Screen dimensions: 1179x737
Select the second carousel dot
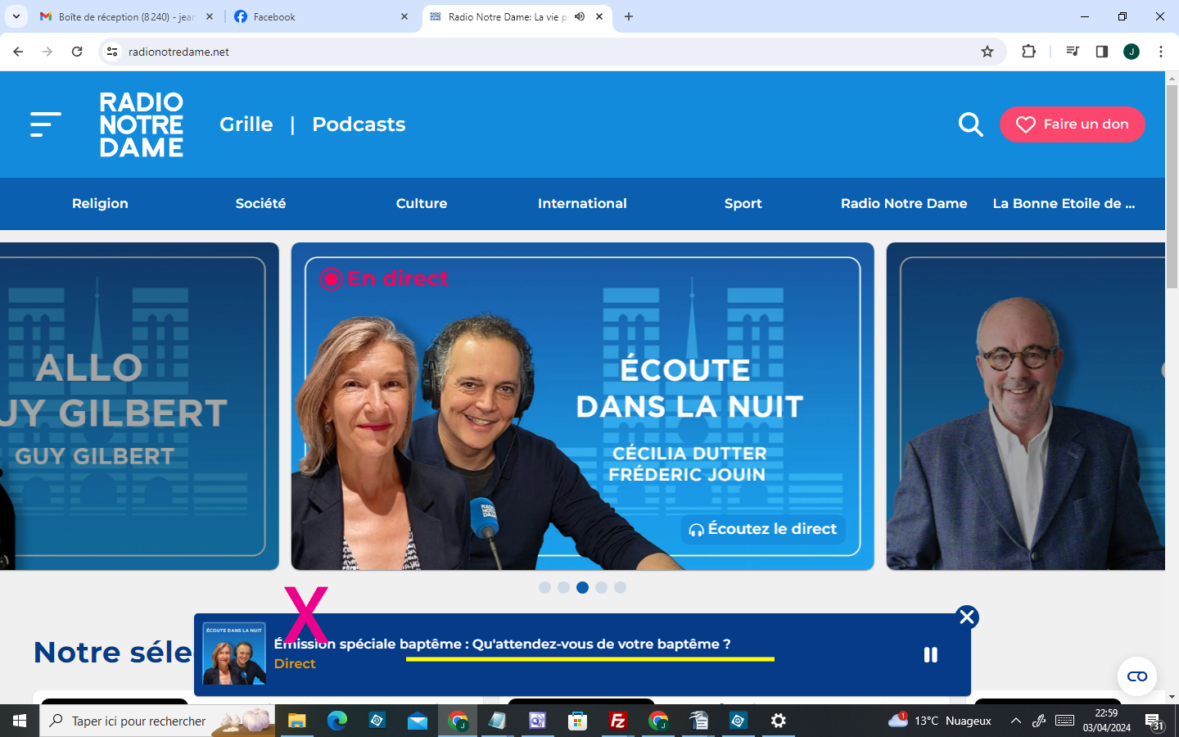point(563,587)
